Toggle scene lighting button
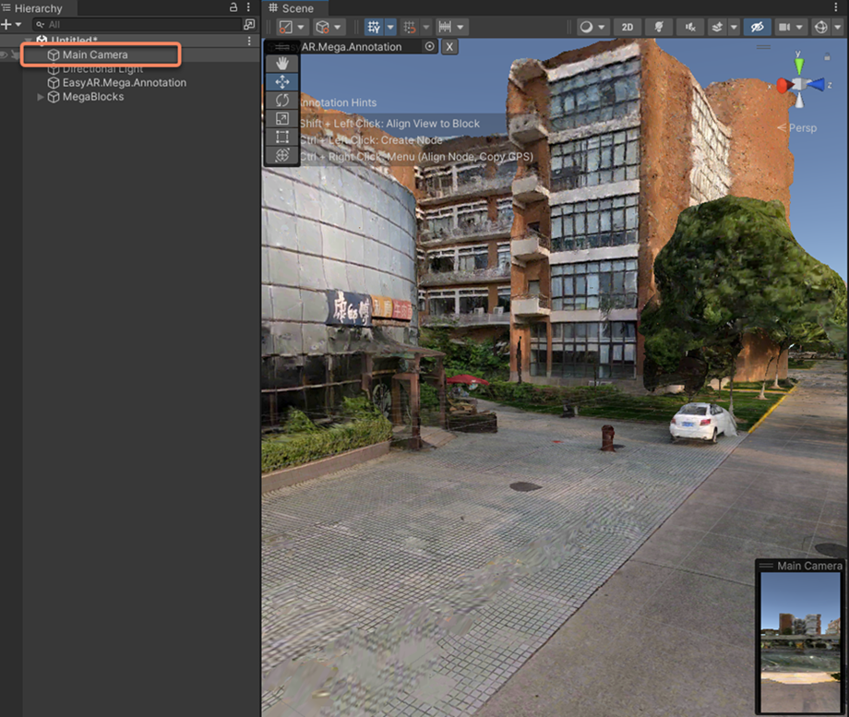The image size is (849, 717). click(x=658, y=28)
